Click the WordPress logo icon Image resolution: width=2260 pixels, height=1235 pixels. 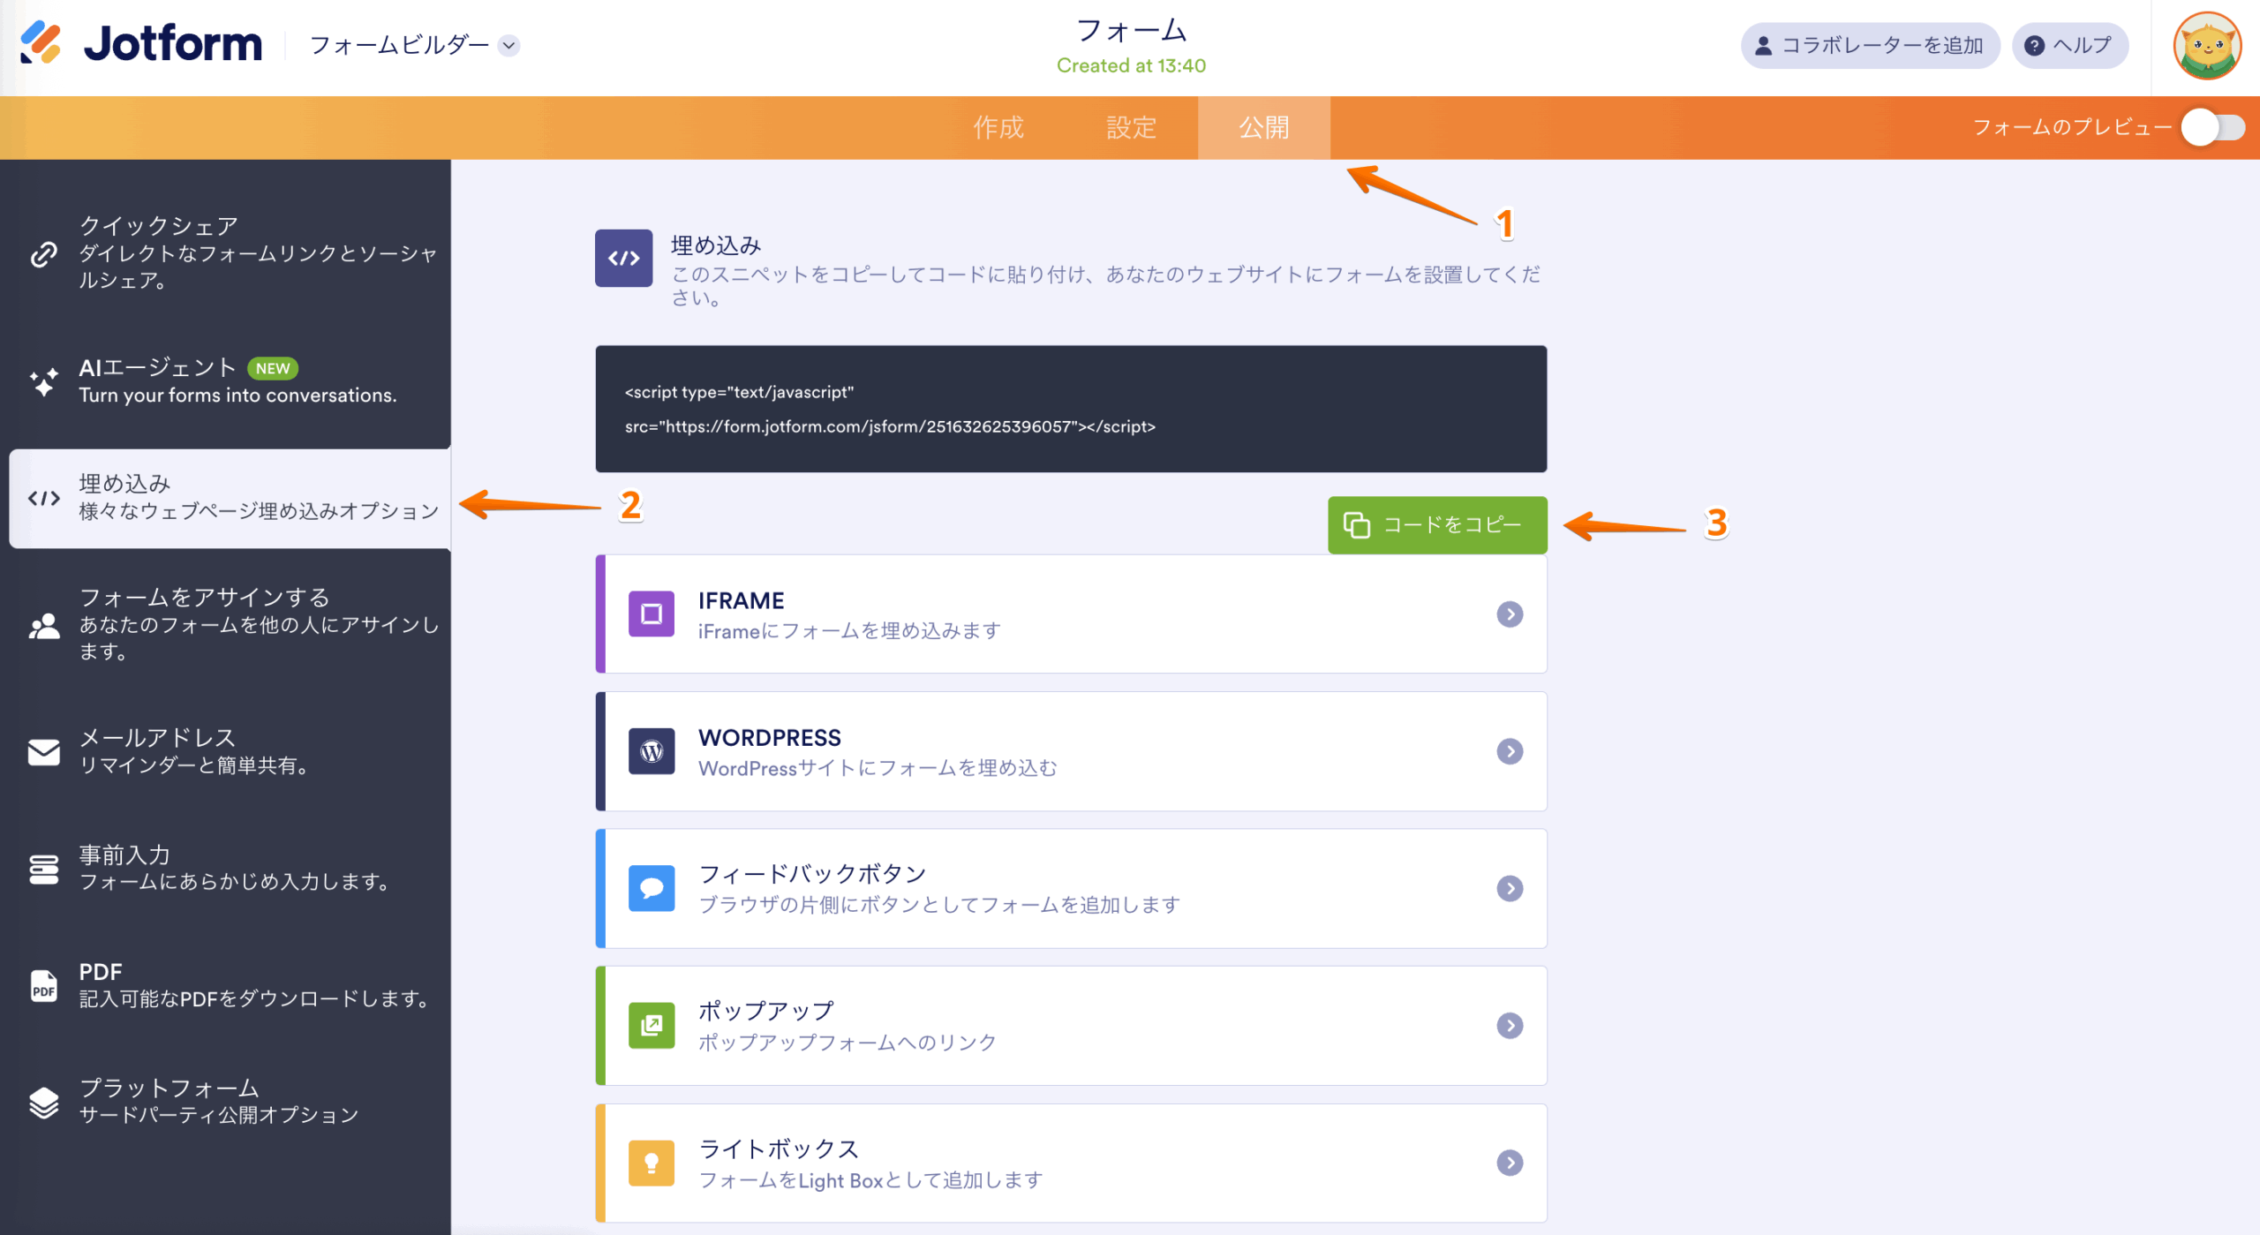pyautogui.click(x=651, y=750)
